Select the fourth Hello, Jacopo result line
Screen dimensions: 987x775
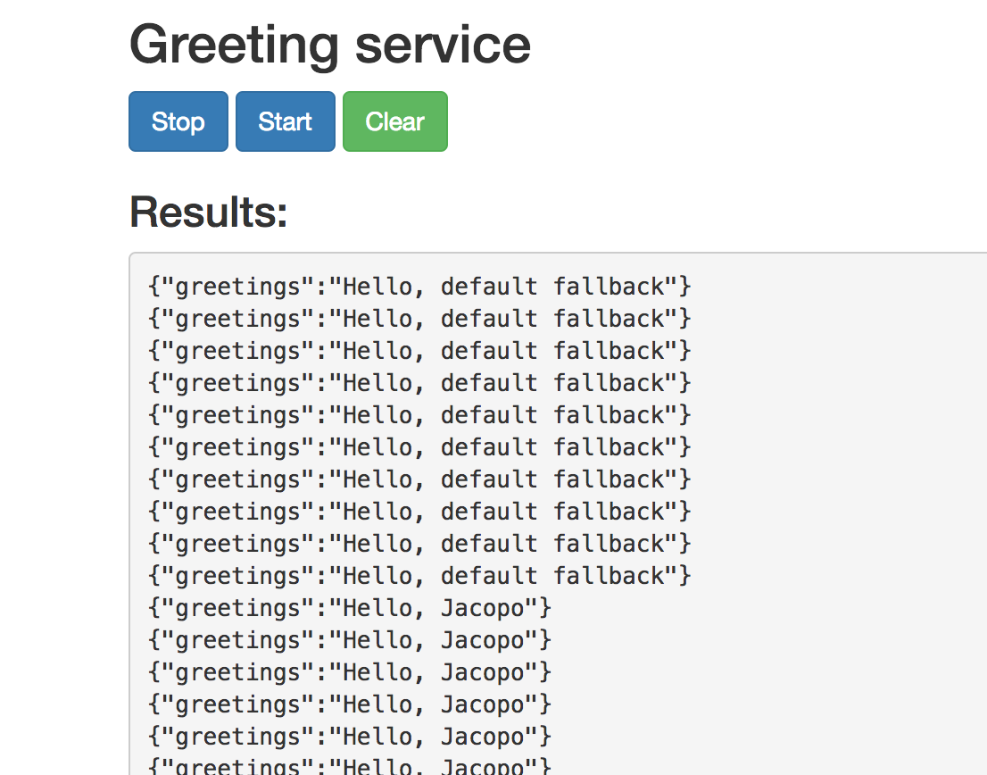(350, 704)
